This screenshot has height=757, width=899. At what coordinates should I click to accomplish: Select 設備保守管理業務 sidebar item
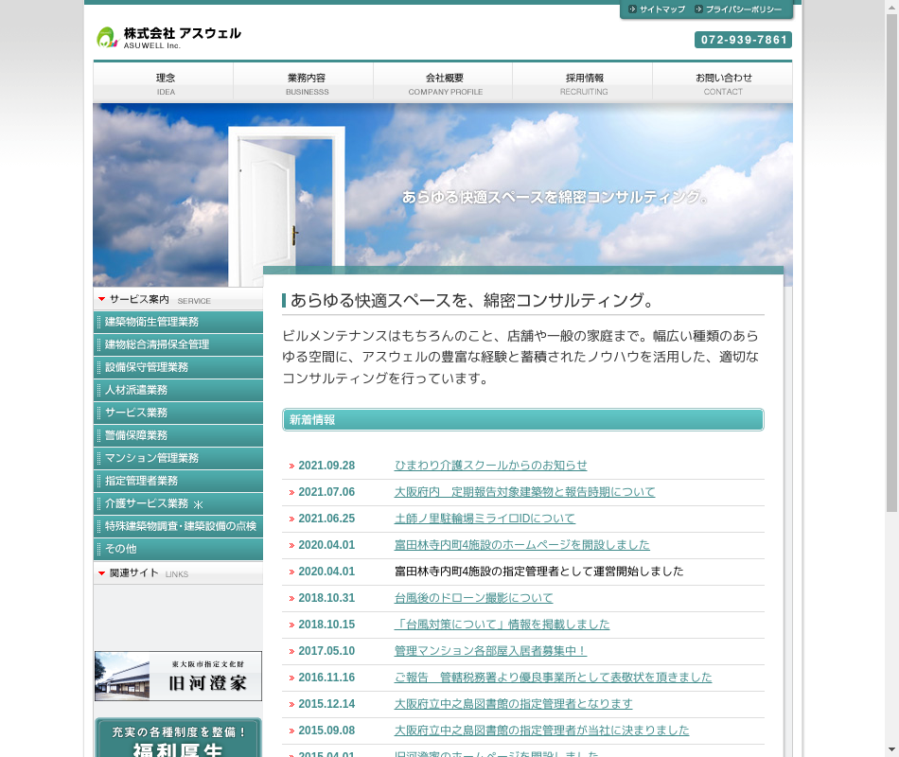pyautogui.click(x=178, y=367)
